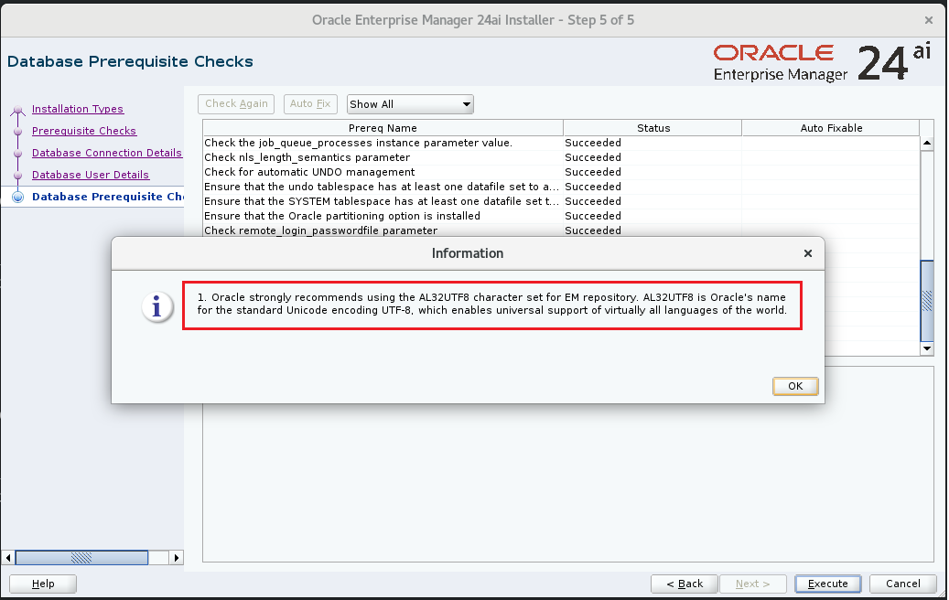The image size is (949, 600).
Task: Click the Cancel button
Action: (902, 584)
